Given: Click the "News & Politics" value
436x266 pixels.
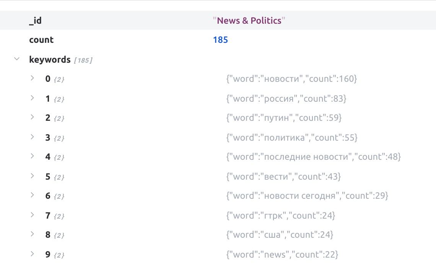Looking at the screenshot, I should pos(249,21).
